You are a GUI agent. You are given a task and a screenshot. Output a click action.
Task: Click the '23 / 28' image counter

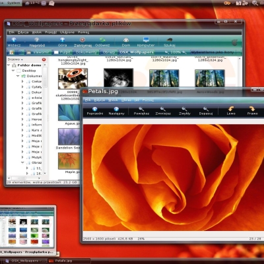pyautogui.click(x=255, y=239)
